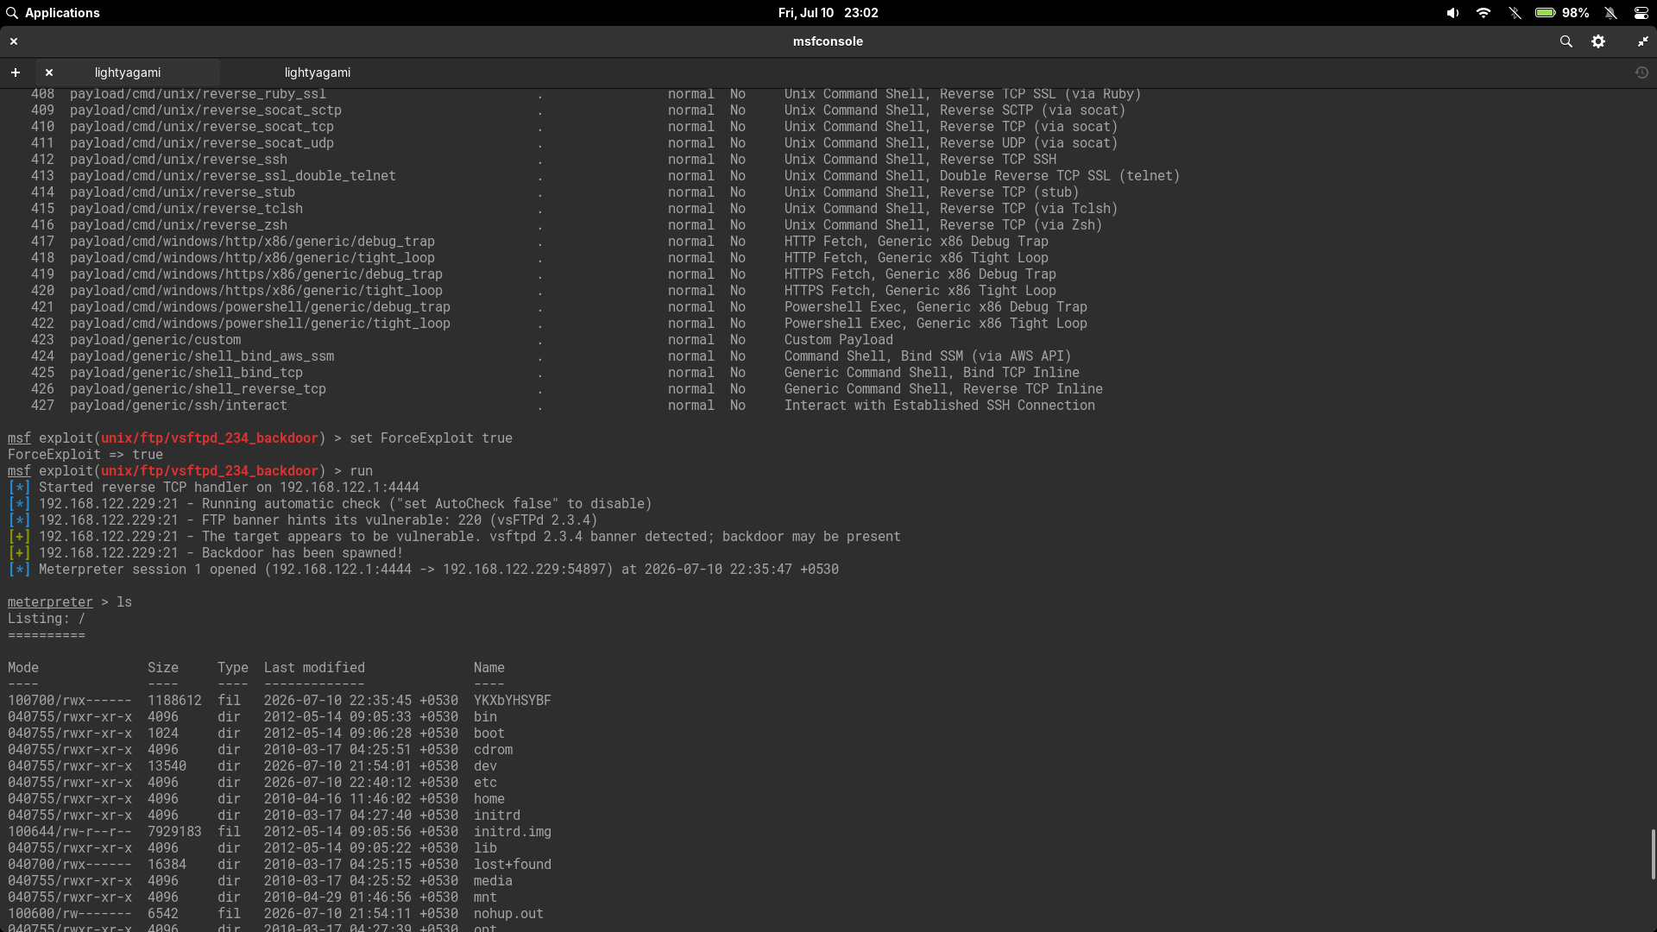Click the lost+found directory name
Screen dimensions: 1657x932
(512, 865)
